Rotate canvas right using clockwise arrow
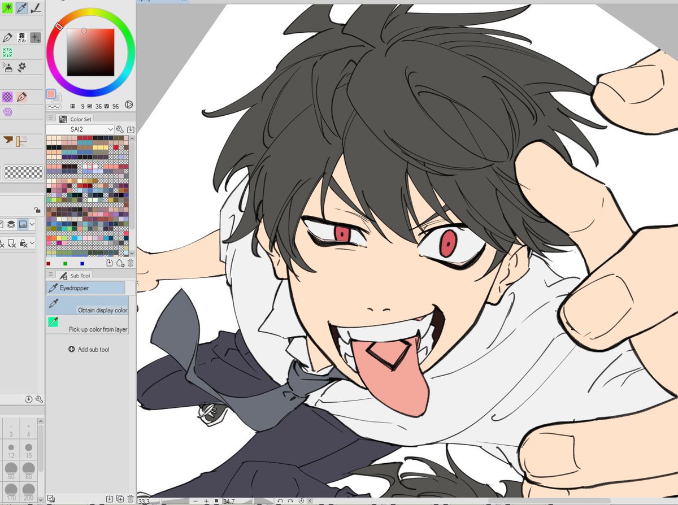This screenshot has height=505, width=678. 290,500
